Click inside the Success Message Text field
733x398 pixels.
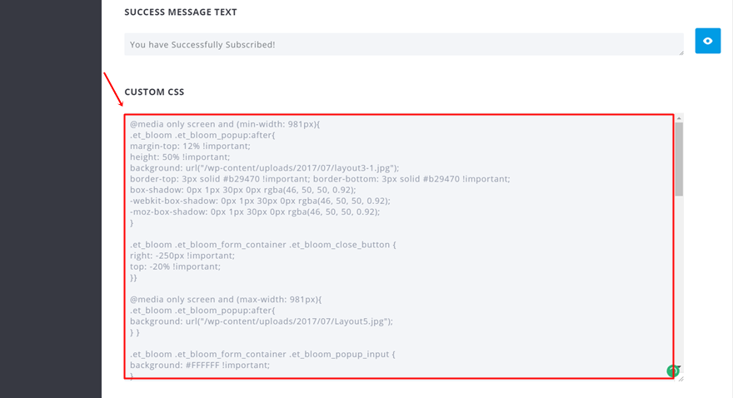(400, 44)
